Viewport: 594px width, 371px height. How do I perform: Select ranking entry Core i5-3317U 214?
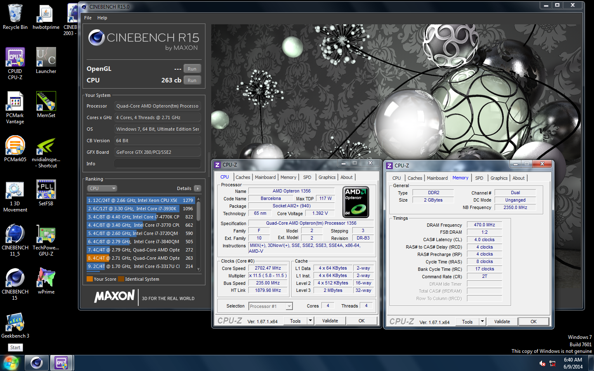[x=141, y=266]
